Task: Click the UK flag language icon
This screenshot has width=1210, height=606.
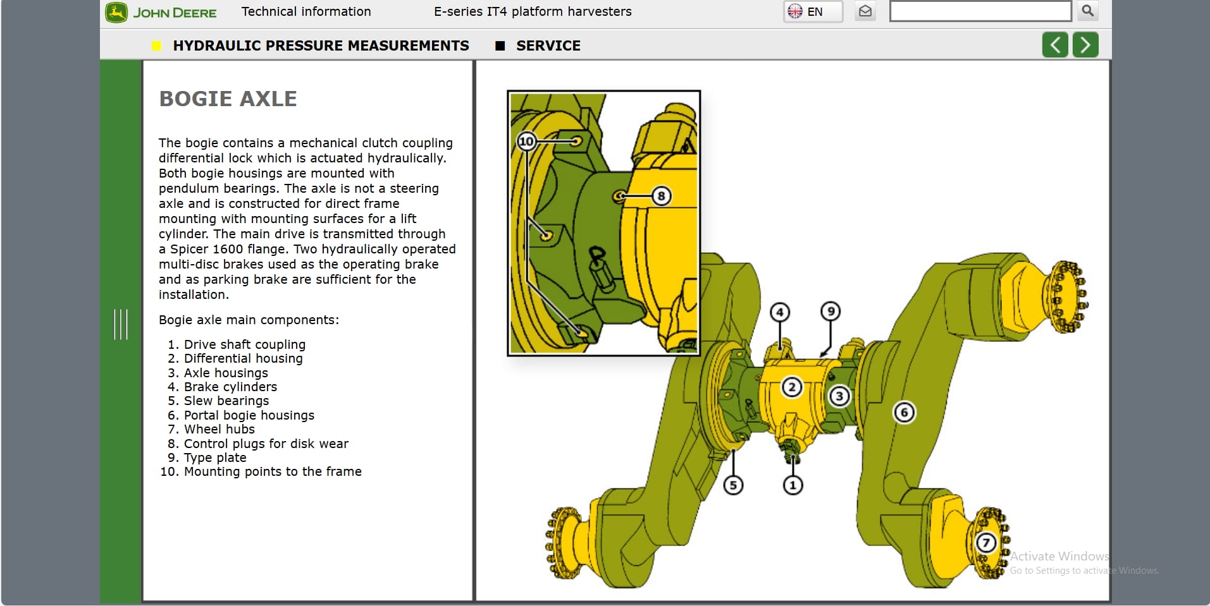Action: [795, 11]
